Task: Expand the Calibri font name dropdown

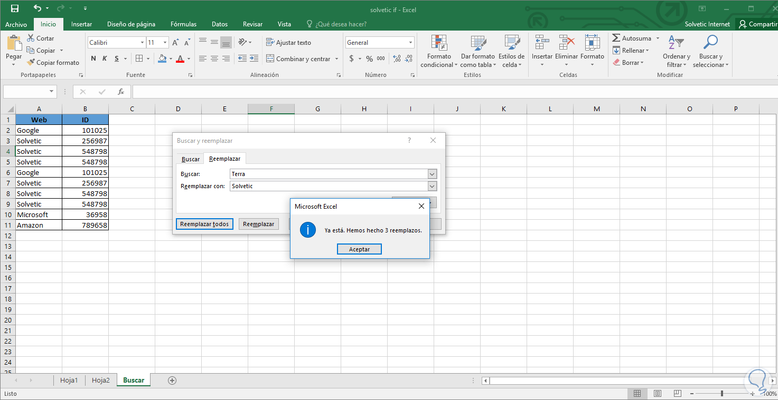Action: coord(142,43)
